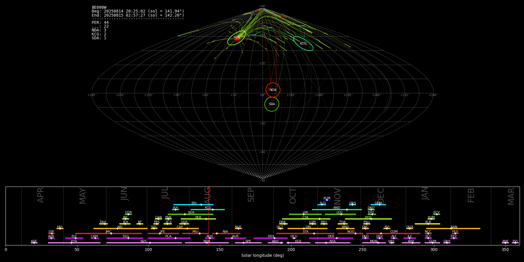The image size is (524, 262).
Task: Click the JMC red bar
Action: click(x=108, y=233)
